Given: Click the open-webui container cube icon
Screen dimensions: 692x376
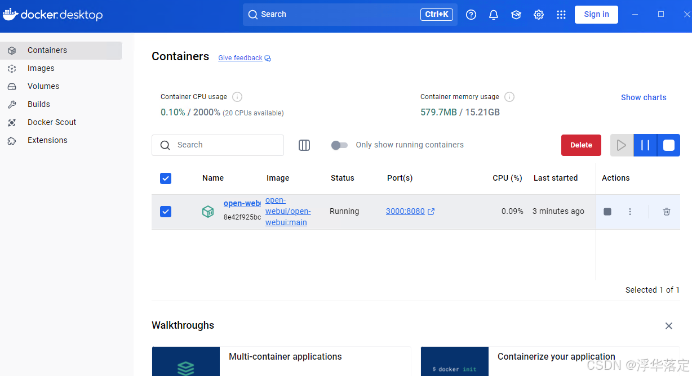Looking at the screenshot, I should [x=208, y=212].
